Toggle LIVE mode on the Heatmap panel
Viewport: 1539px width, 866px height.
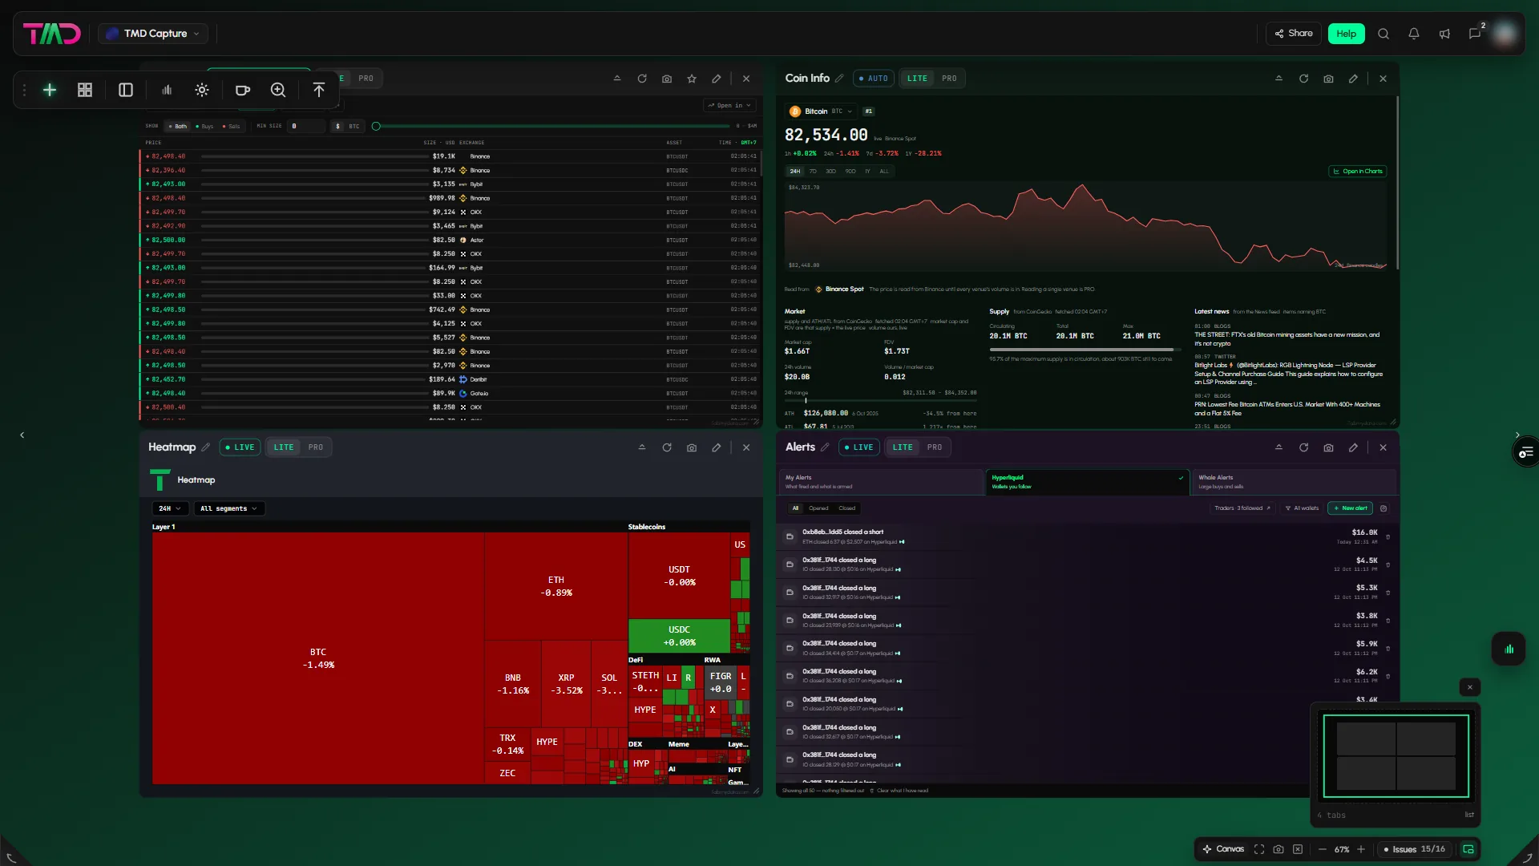[x=240, y=447]
